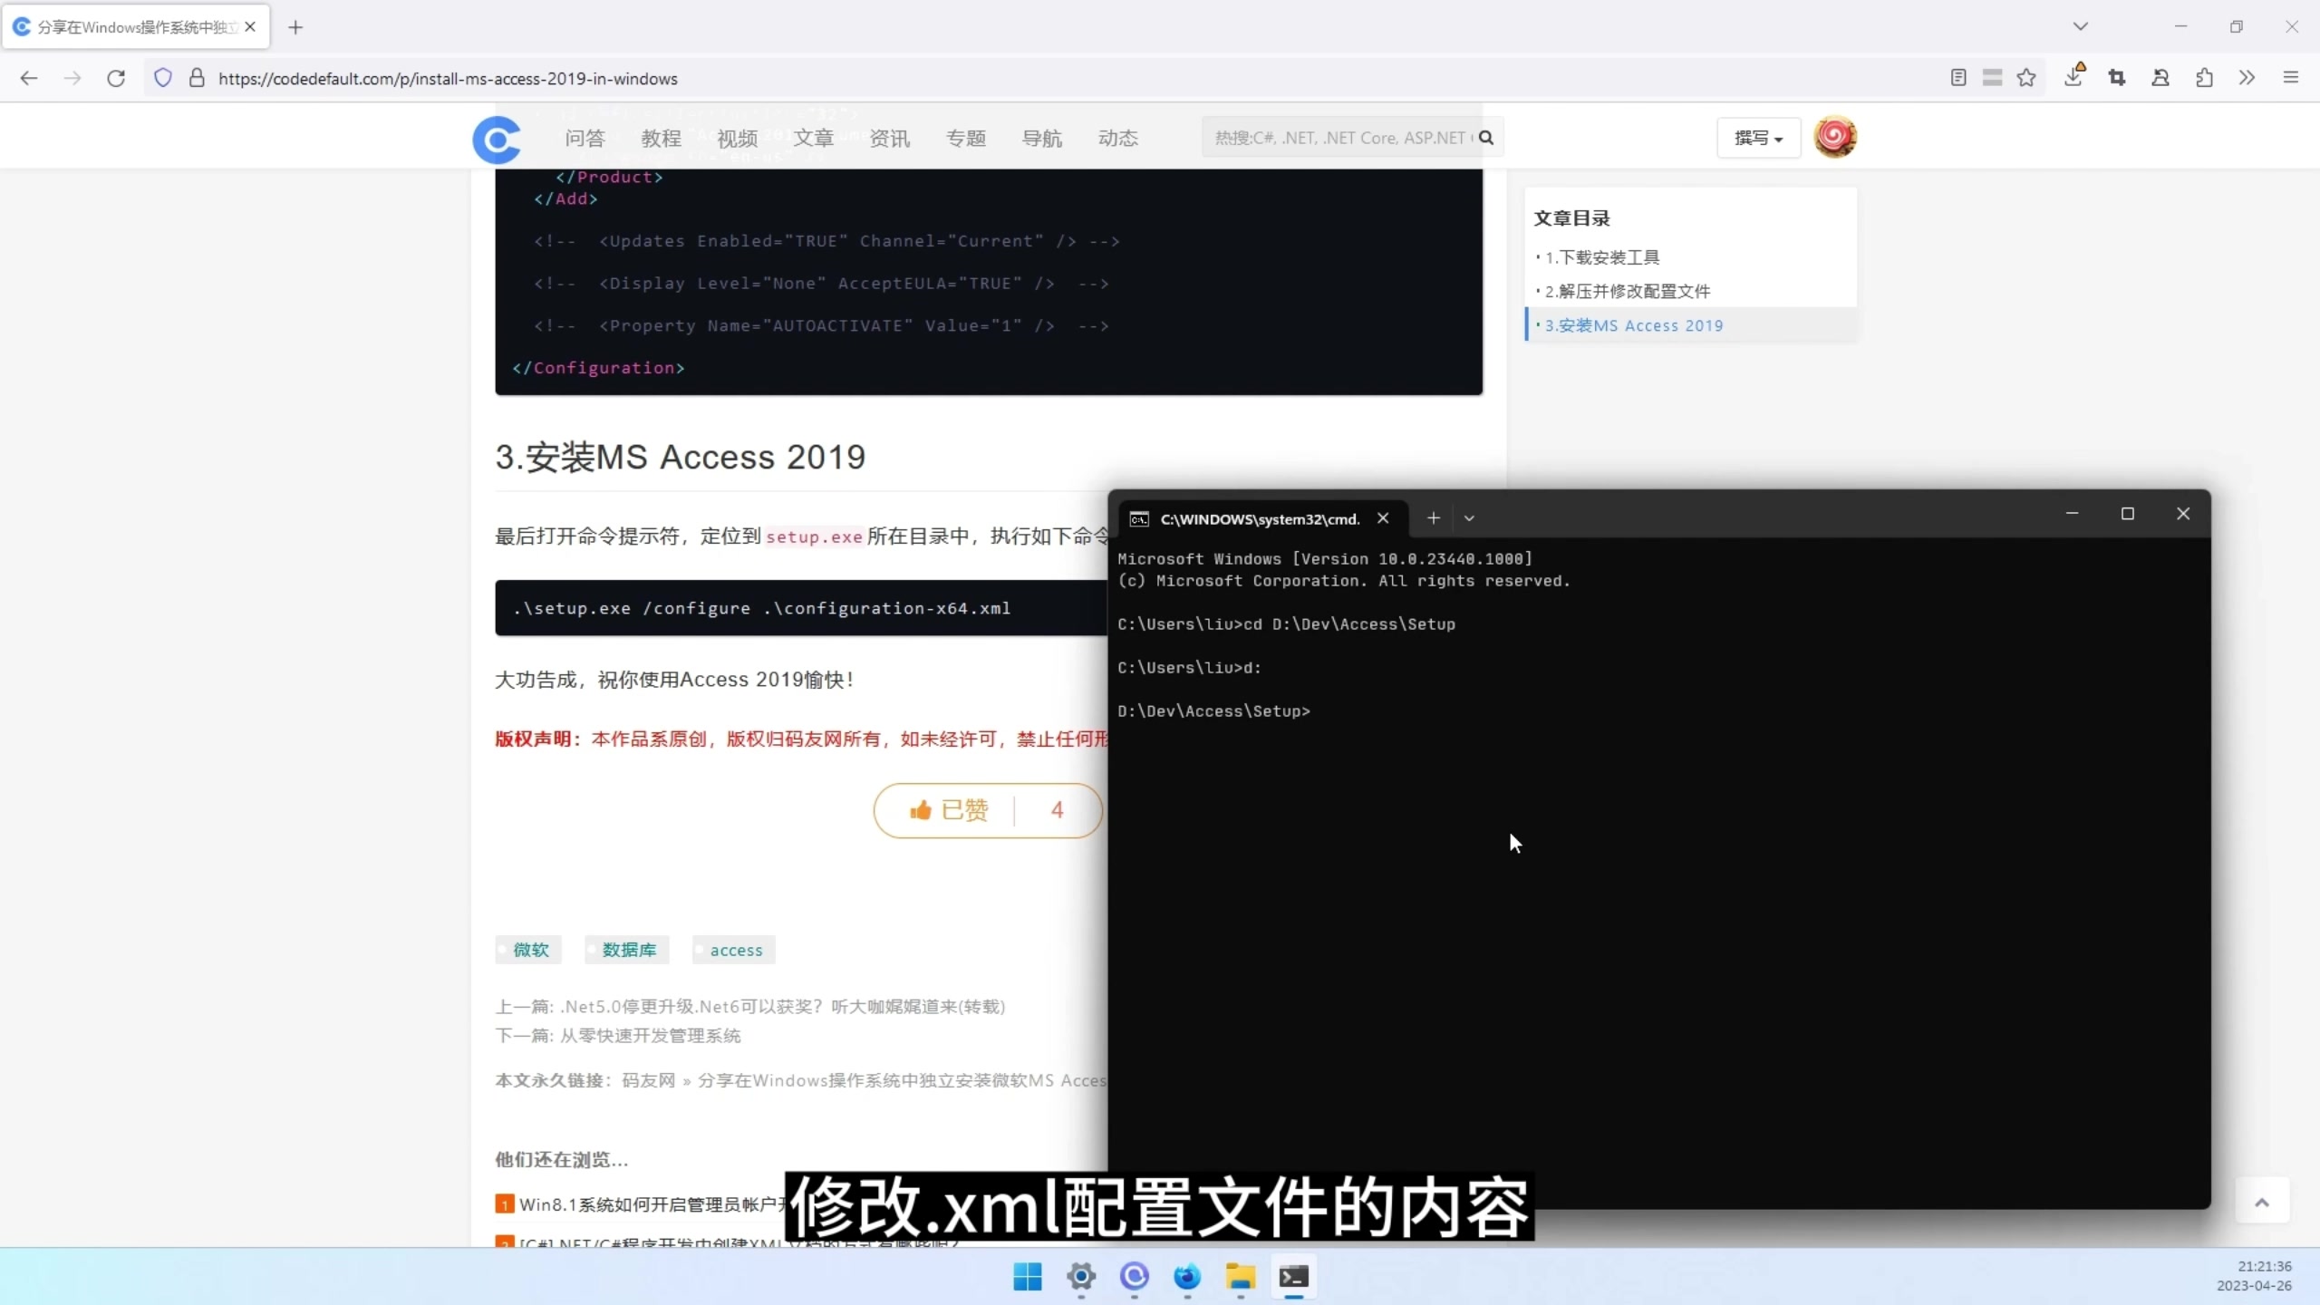Viewport: 2320px width, 1305px height.
Task: Click the scroll-to-top arrow button
Action: coord(2262,1202)
